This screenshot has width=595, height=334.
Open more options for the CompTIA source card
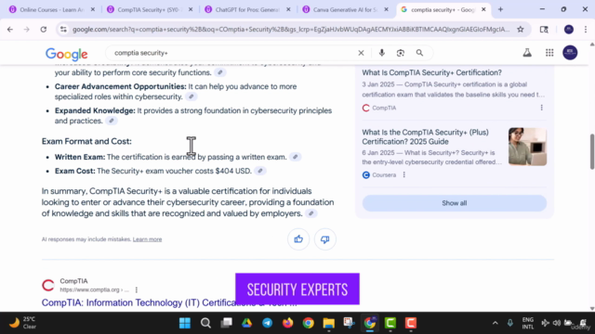point(541,108)
